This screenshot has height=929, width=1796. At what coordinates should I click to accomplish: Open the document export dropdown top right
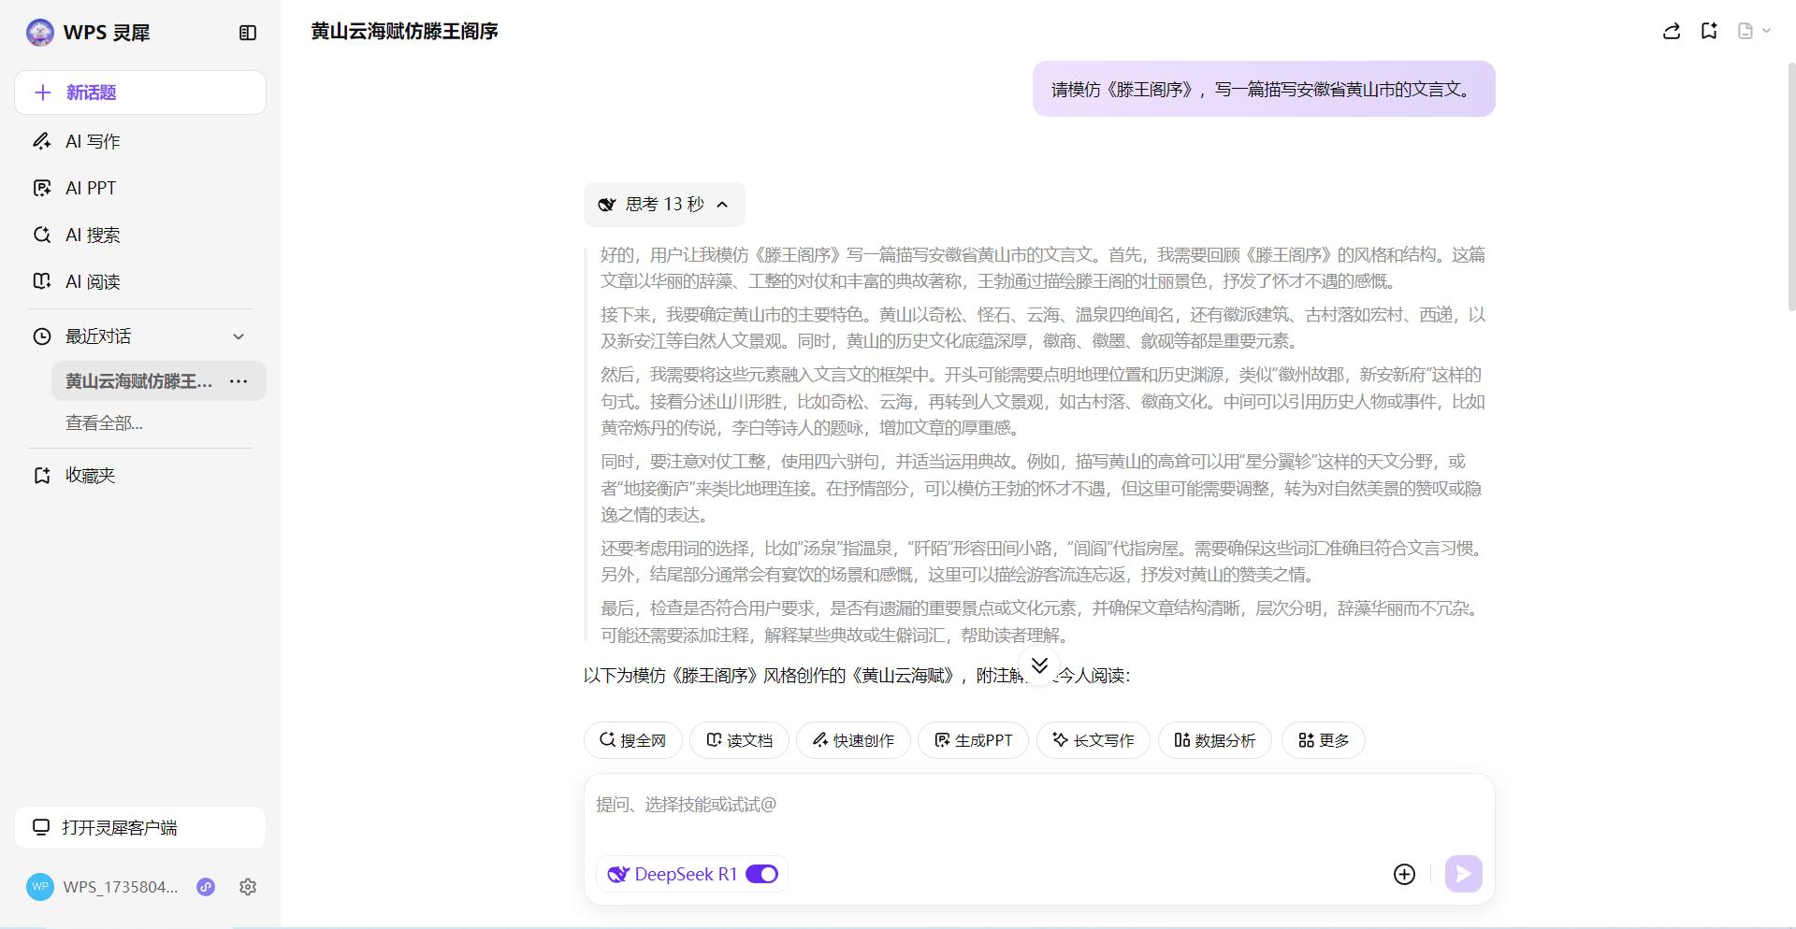(1754, 32)
